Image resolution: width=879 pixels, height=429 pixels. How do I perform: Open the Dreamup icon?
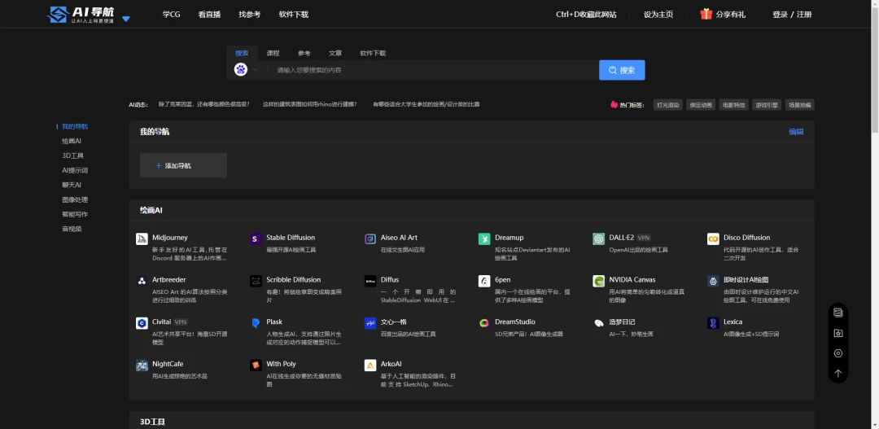[x=484, y=239]
